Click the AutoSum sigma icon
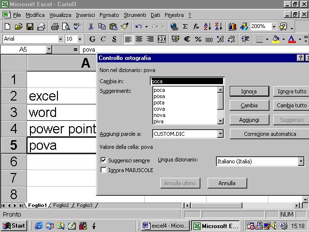Viewport: 309px width, 232px height. point(185,27)
